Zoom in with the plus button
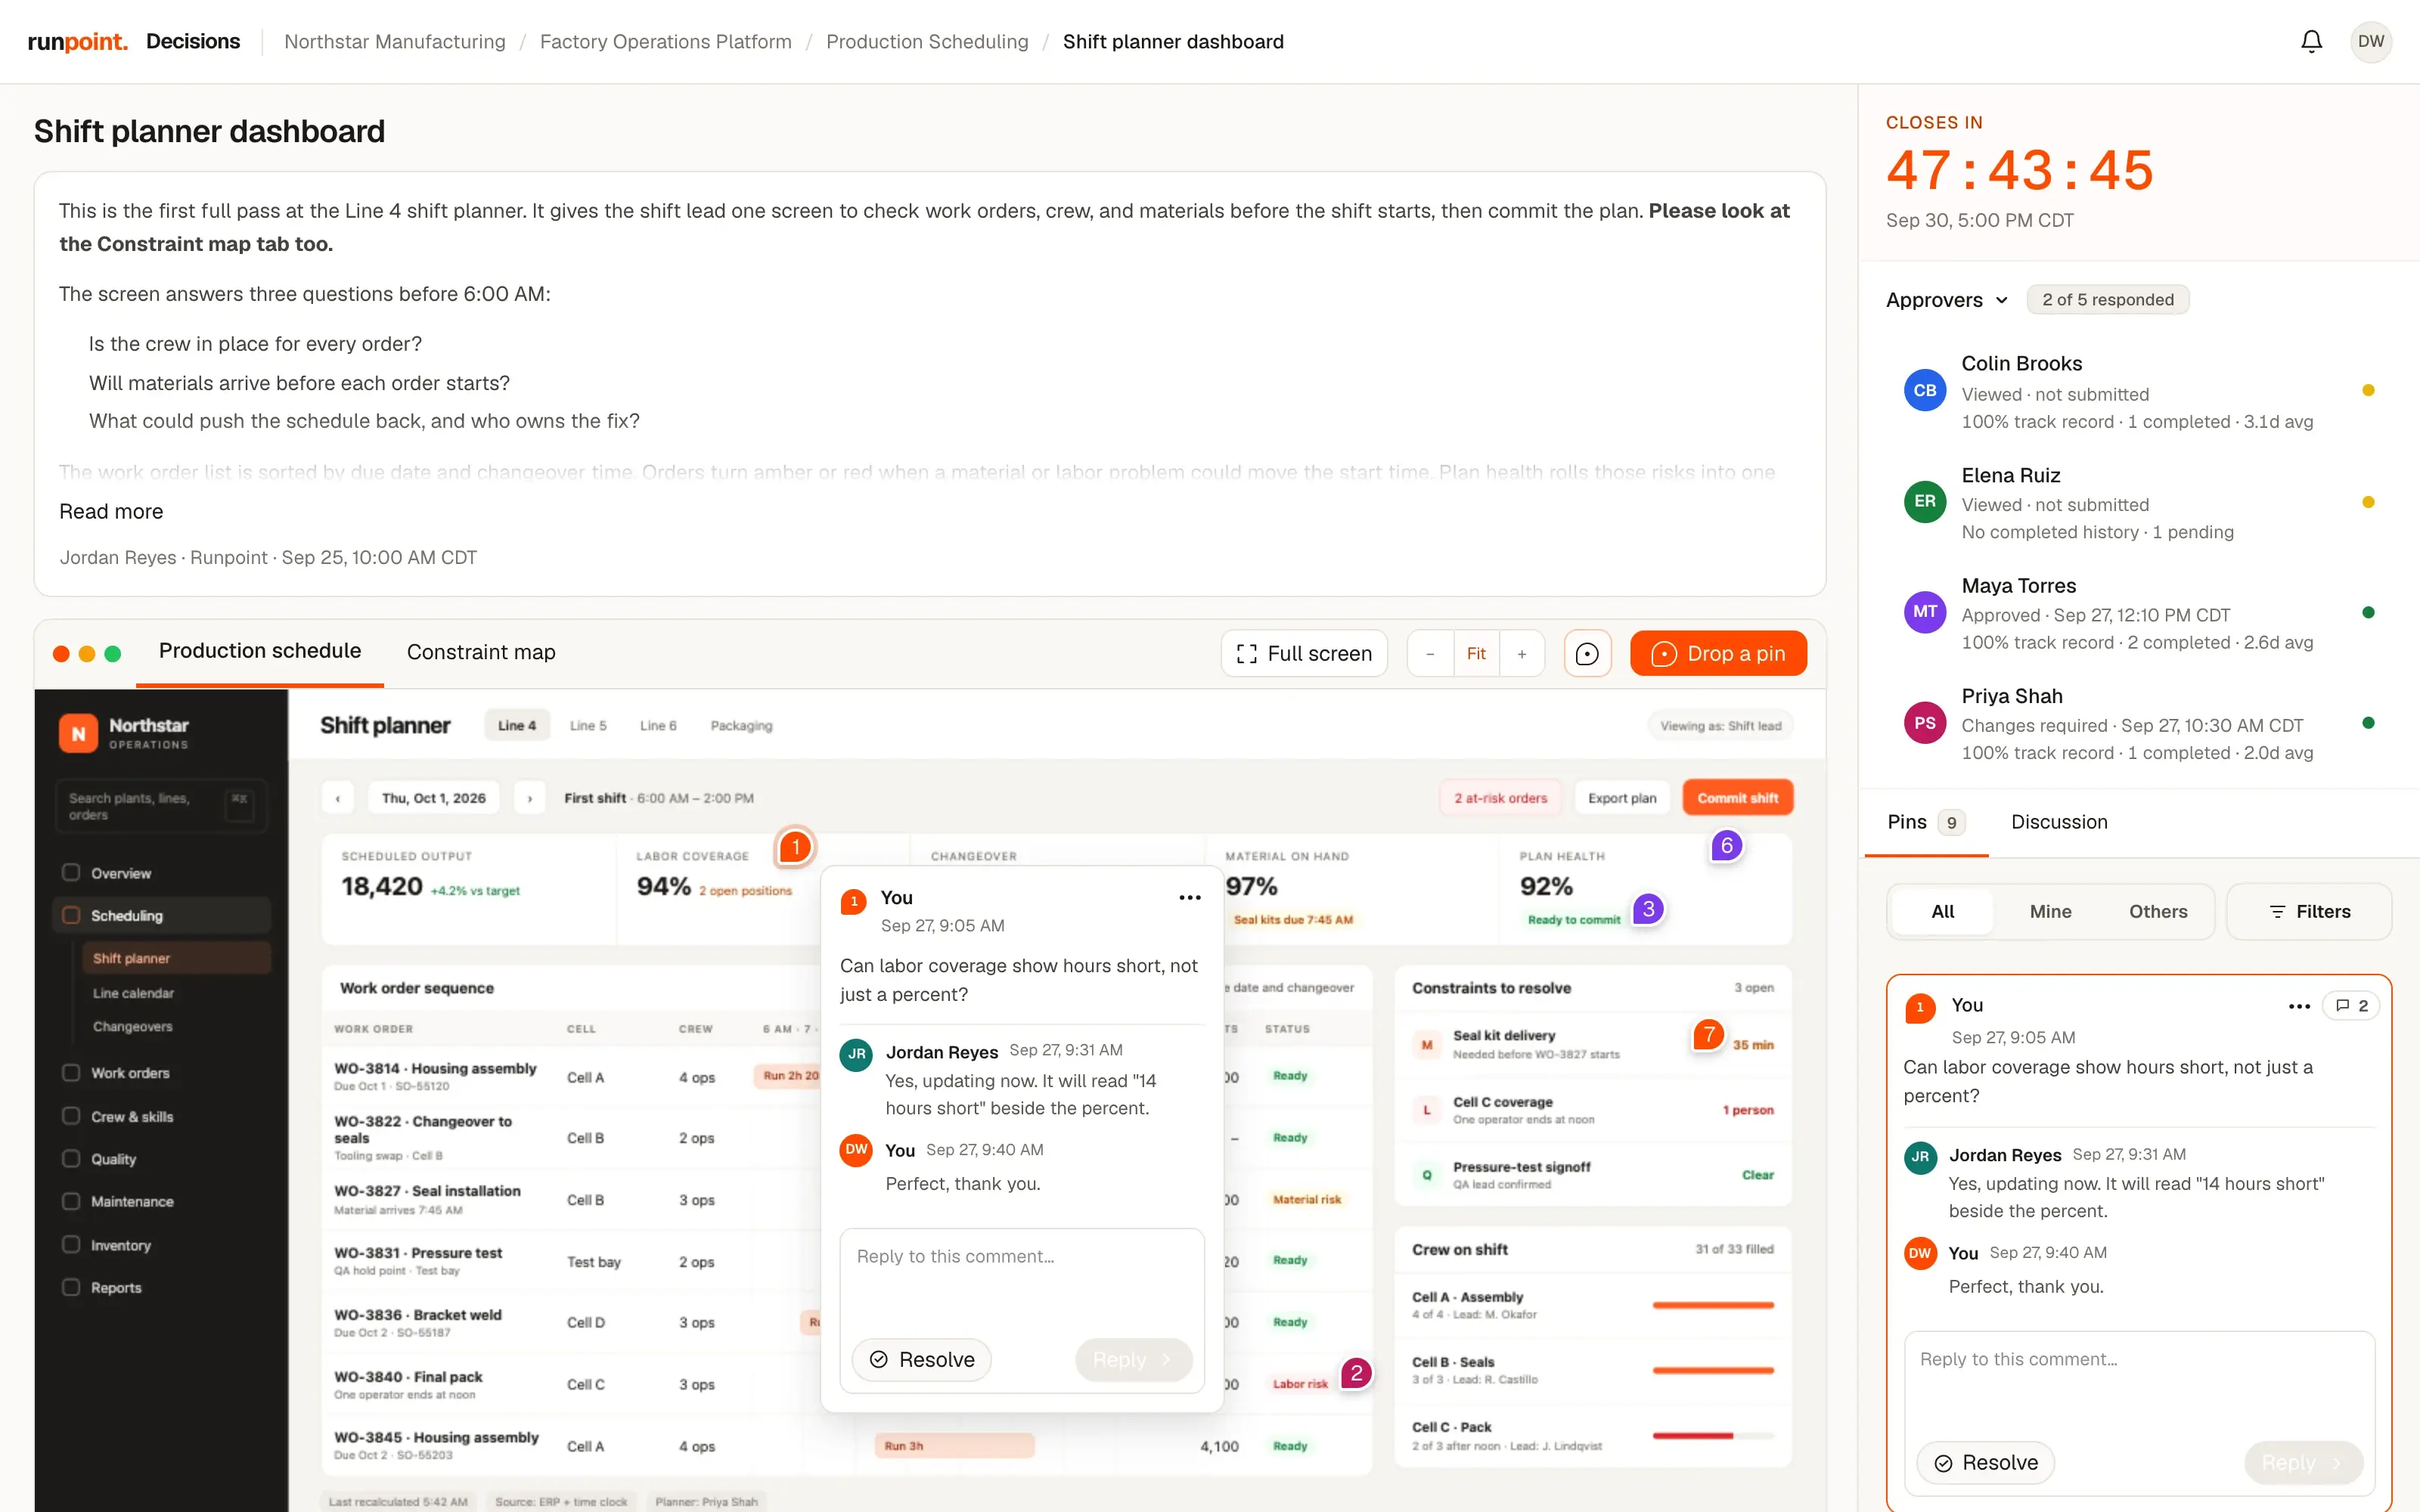This screenshot has width=2420, height=1512. pyautogui.click(x=1521, y=653)
